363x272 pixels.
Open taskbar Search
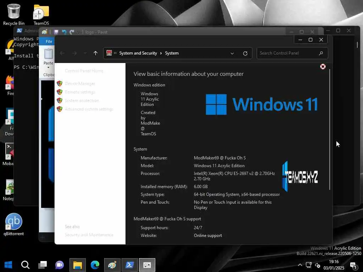(x=25, y=265)
